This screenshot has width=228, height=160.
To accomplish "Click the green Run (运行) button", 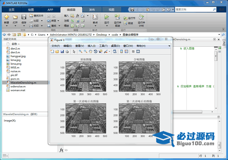I will pos(107,17).
